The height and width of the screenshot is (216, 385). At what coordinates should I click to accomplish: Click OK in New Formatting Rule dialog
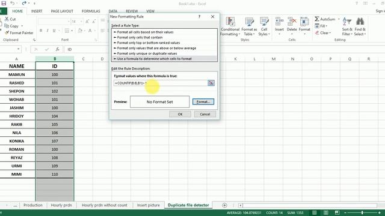[180, 114]
